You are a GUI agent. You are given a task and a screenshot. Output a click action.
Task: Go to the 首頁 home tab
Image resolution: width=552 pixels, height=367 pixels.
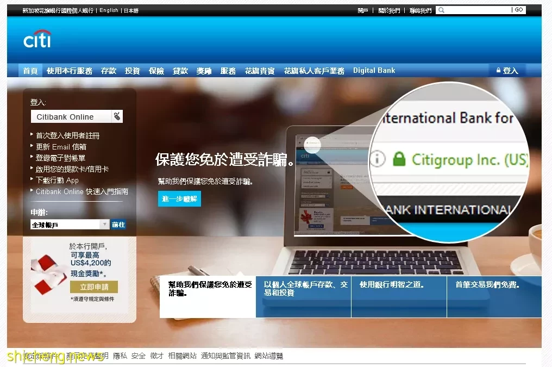30,71
